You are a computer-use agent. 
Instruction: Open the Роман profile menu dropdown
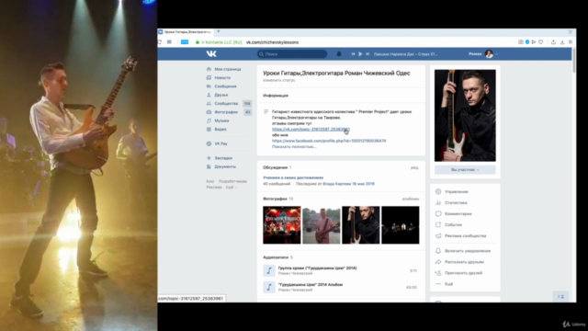click(483, 54)
